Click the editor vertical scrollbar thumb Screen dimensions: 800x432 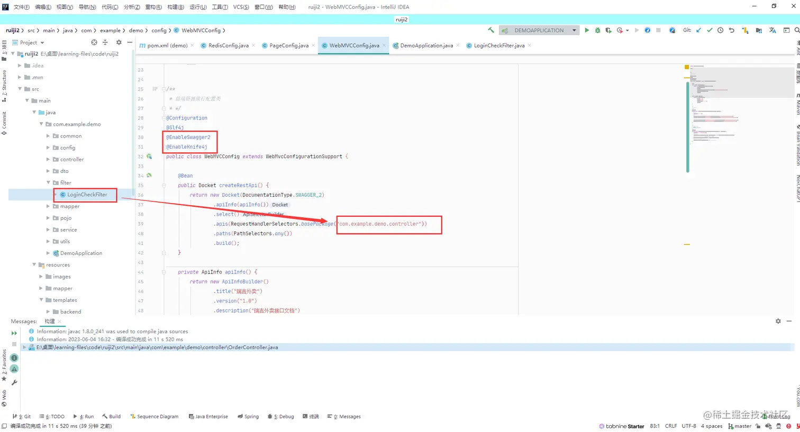(x=687, y=127)
